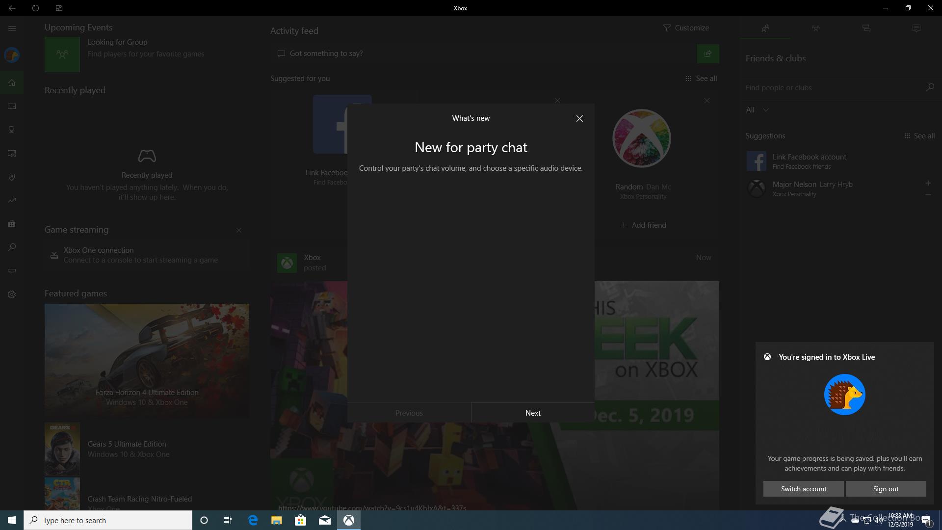This screenshot has width=942, height=530.
Task: Open the Looking for Group green tile
Action: 62,54
